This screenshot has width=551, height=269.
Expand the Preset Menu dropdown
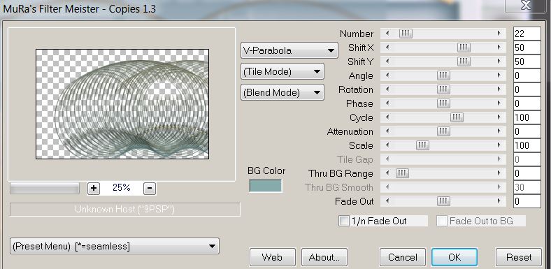tap(115, 246)
